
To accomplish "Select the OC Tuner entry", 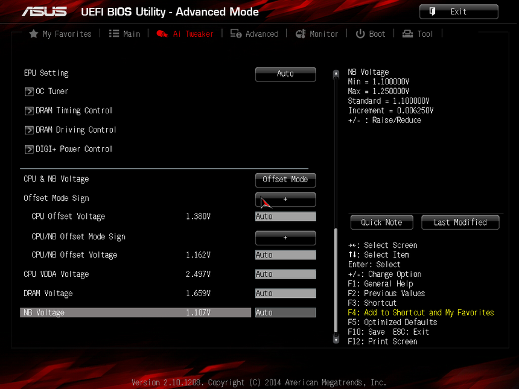I will coord(52,91).
